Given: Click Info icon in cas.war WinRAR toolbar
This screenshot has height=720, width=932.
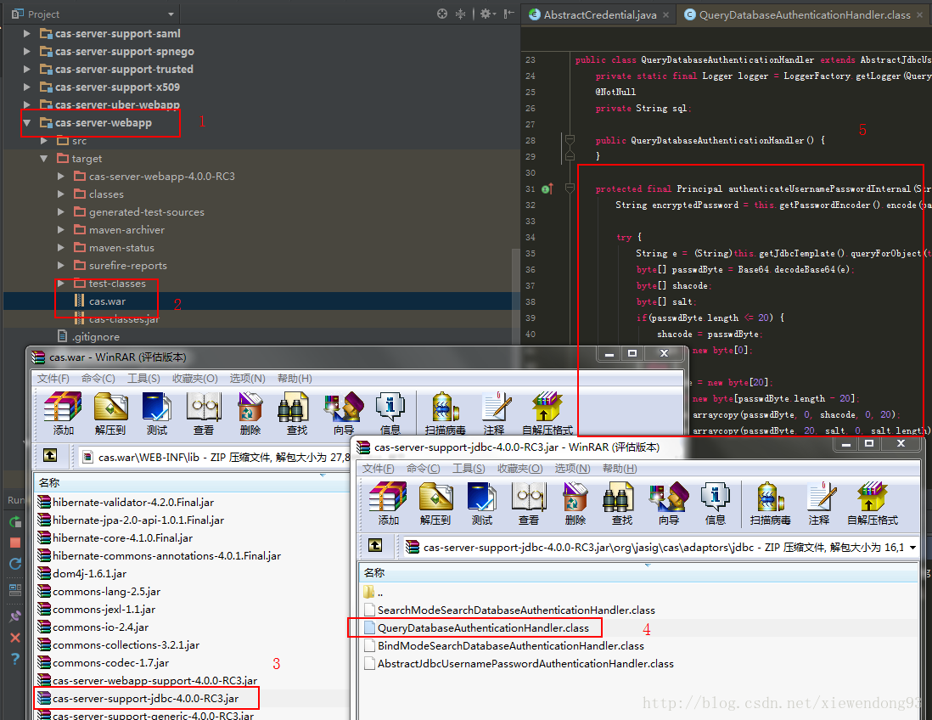Looking at the screenshot, I should point(390,408).
